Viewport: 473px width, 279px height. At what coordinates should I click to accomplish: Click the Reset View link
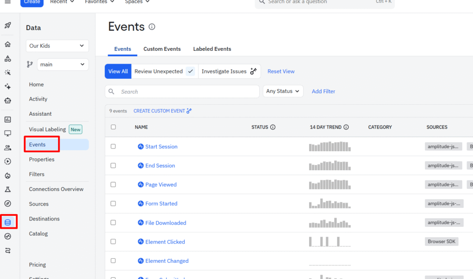pos(281,71)
